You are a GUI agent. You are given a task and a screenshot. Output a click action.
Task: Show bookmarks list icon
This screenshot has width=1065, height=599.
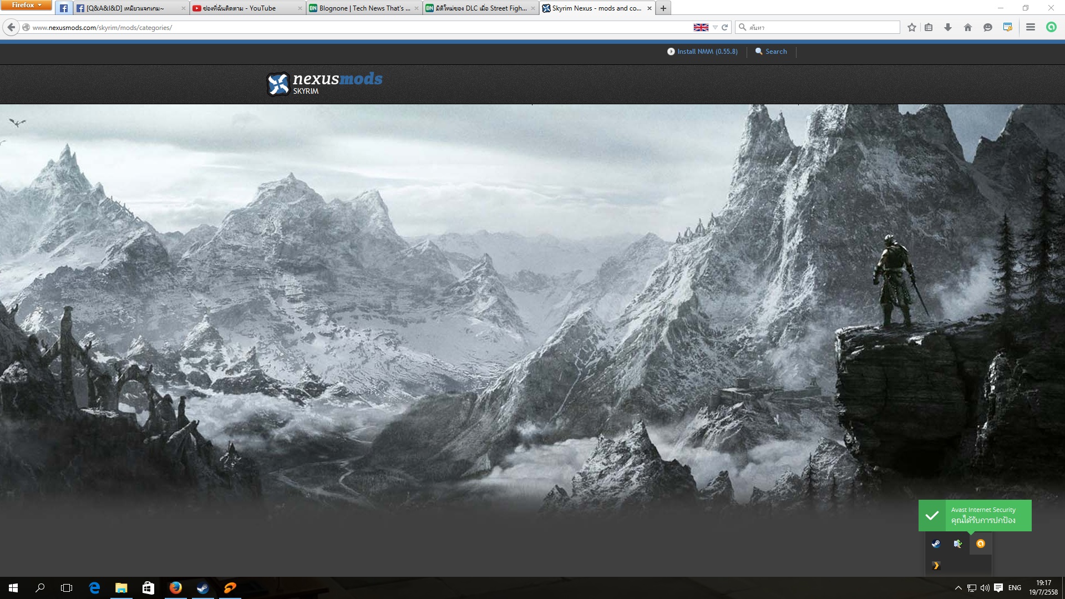pos(929,27)
